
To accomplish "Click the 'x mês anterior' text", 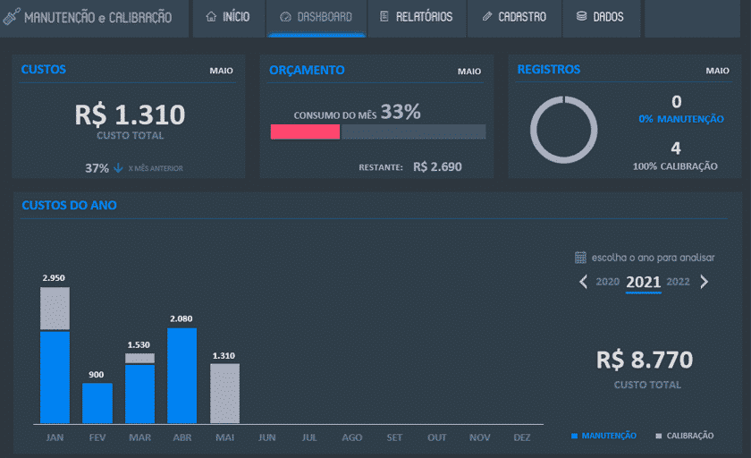I will pyautogui.click(x=156, y=168).
